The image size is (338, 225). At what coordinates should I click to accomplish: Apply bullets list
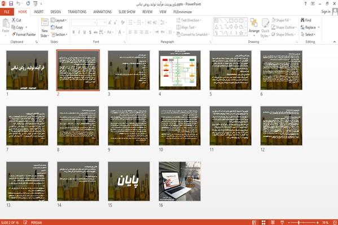click(131, 23)
